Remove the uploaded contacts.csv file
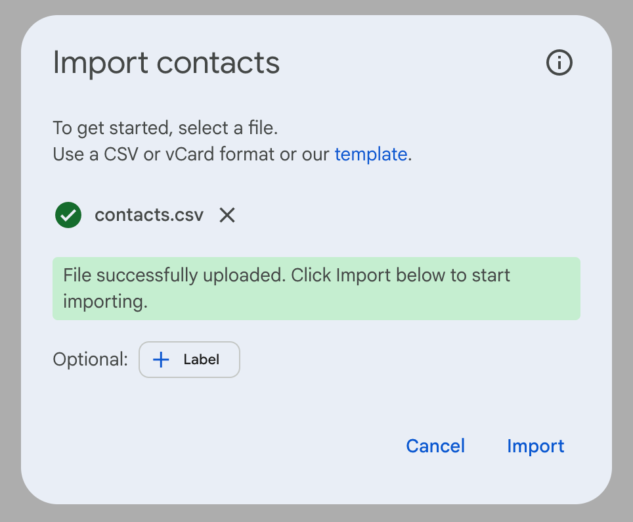The height and width of the screenshot is (522, 633). [x=227, y=215]
